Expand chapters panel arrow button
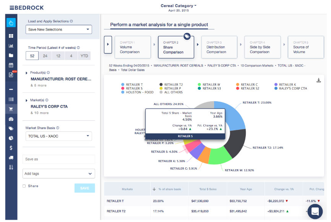Screen dimensions: 331x222 pos(108,45)
